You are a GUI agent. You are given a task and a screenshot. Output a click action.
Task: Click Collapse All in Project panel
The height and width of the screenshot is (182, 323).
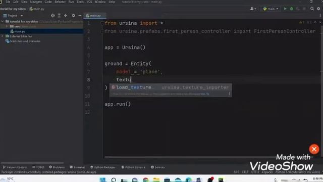pos(66,16)
